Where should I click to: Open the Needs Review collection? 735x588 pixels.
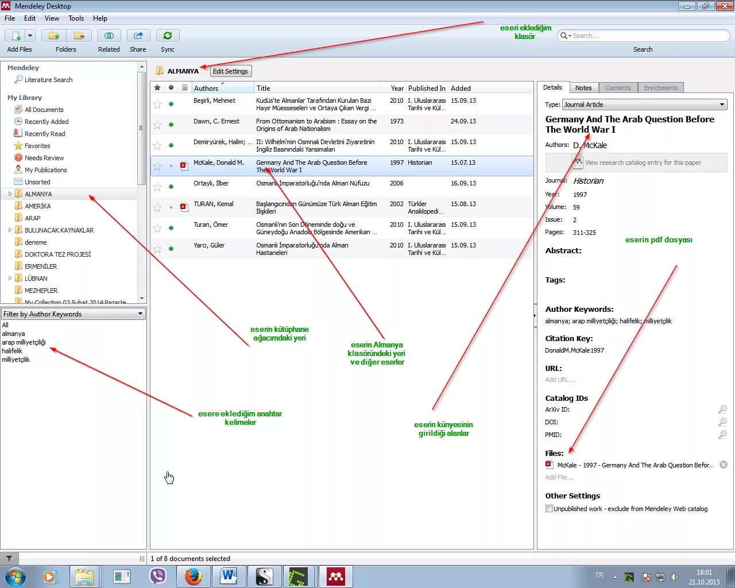(44, 158)
